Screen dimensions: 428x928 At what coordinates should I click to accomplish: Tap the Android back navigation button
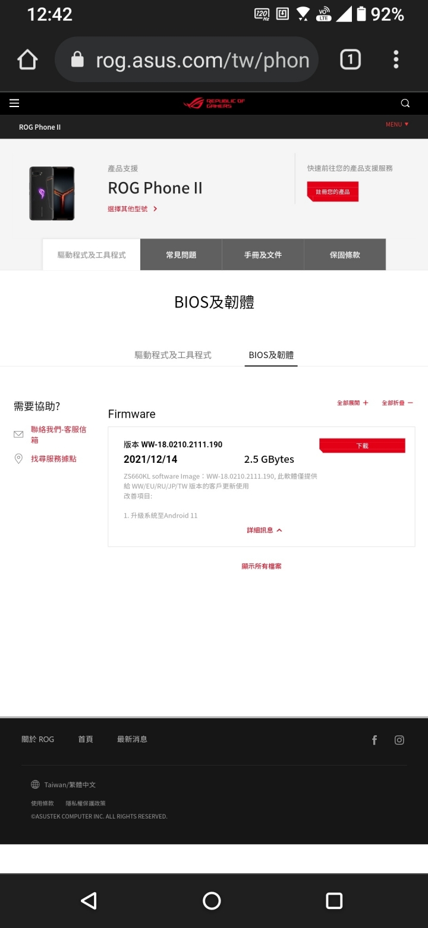coord(89,901)
